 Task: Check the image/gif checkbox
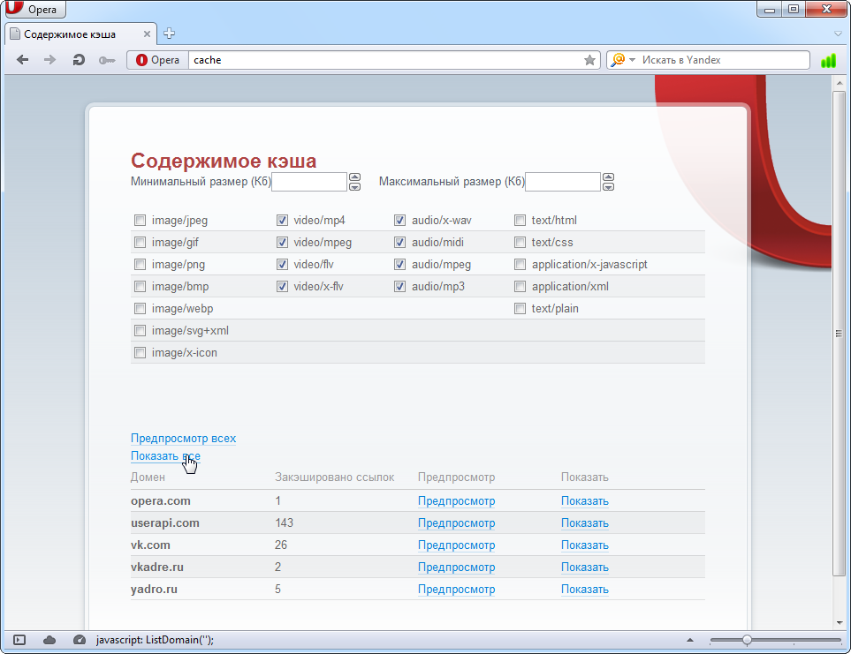point(140,242)
